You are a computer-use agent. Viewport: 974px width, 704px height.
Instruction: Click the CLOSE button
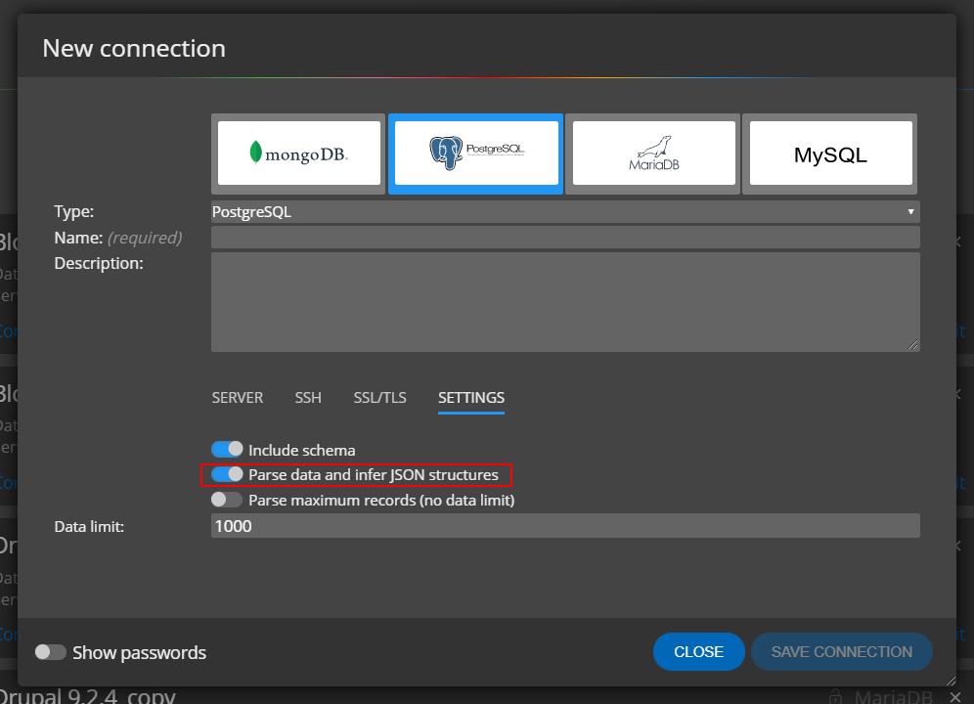[x=699, y=652]
